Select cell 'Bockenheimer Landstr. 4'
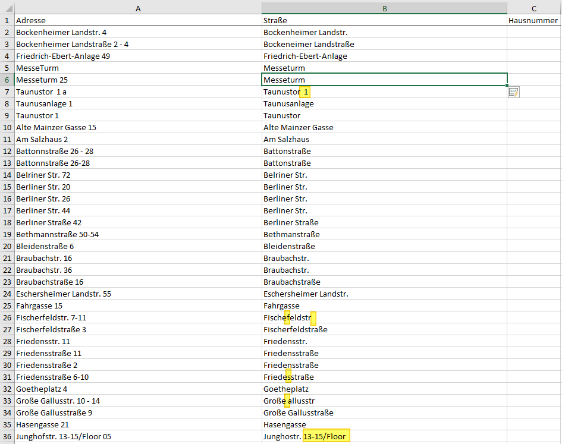 point(138,32)
